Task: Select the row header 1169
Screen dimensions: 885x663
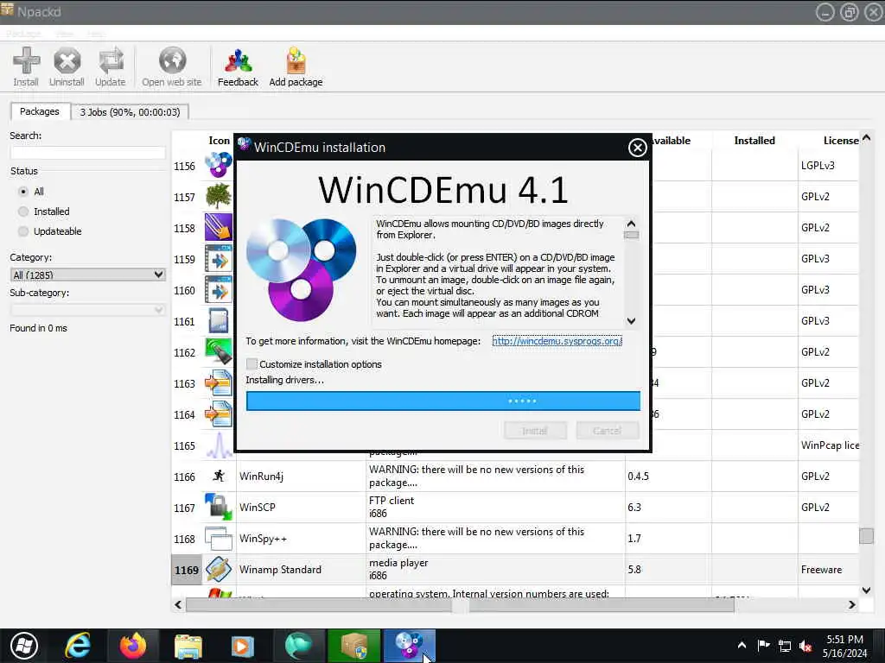Action: [x=187, y=570]
